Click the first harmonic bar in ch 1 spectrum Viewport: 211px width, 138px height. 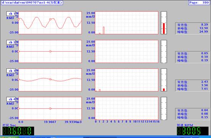(x=100, y=33)
